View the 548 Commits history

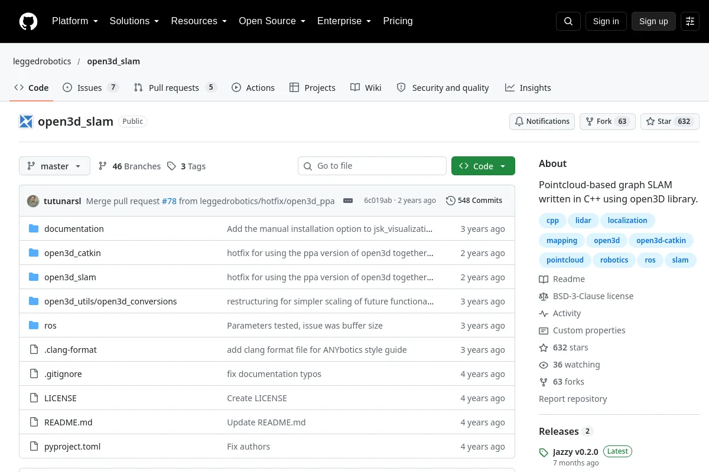point(474,201)
